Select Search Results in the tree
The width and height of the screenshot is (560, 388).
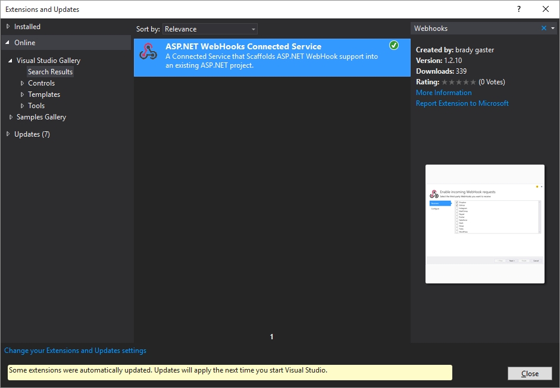(51, 72)
